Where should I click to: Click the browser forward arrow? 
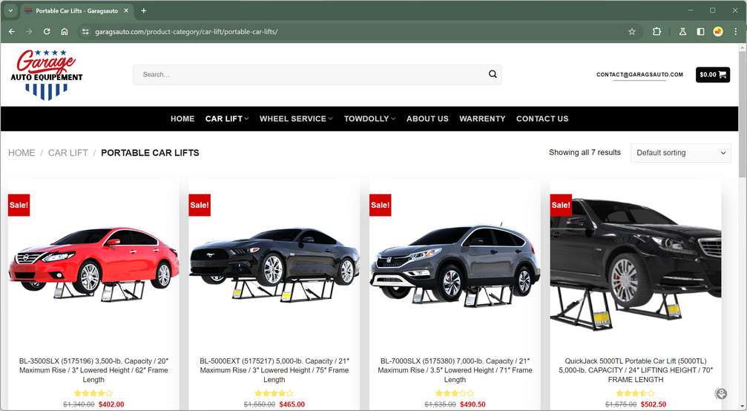click(x=29, y=31)
